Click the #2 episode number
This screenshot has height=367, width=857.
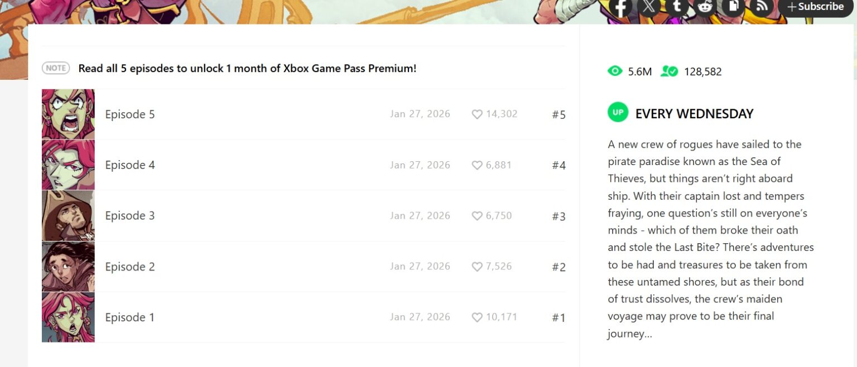coord(559,267)
